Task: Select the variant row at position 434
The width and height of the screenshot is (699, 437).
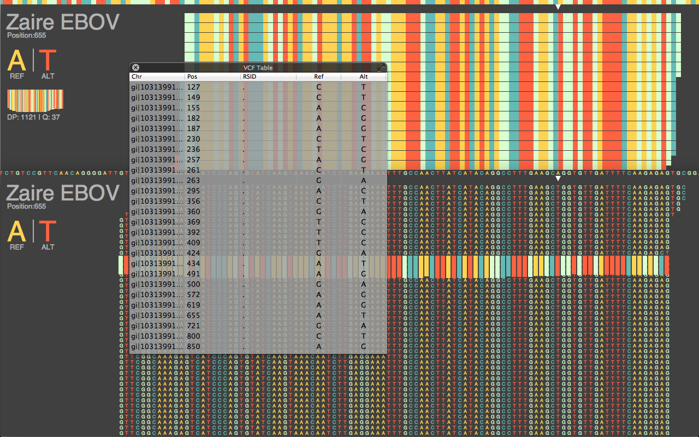Action: (258, 264)
